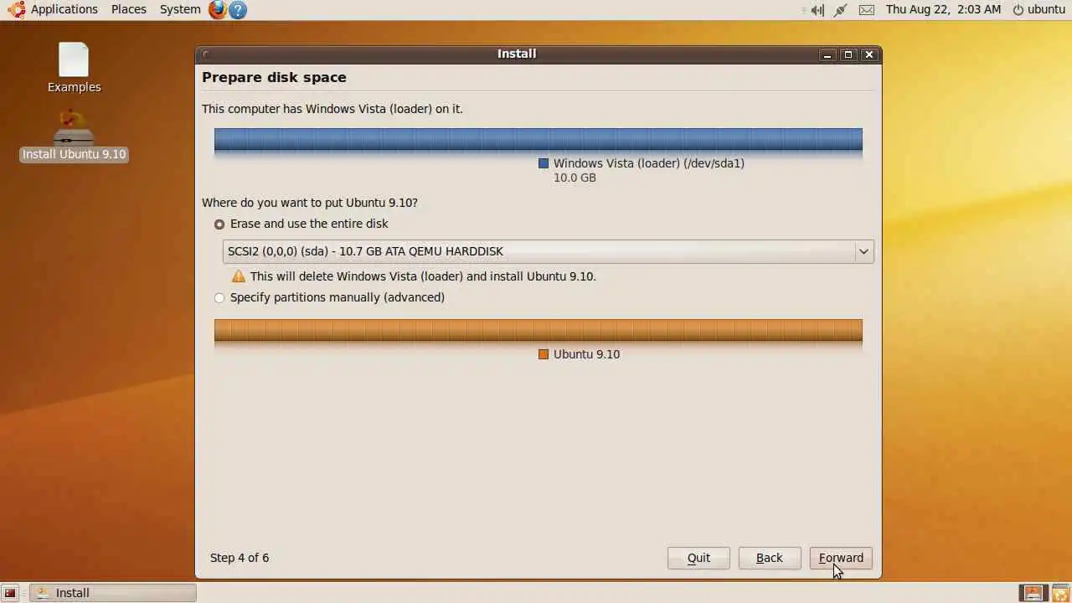Open the Firefox browser launcher in top panel
The height and width of the screenshot is (603, 1072).
coord(218,10)
